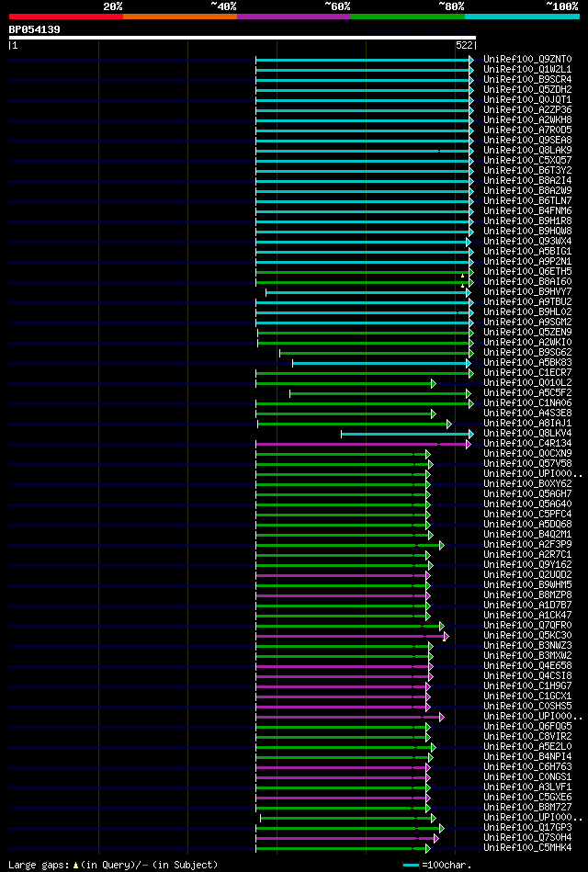Select the UniRef100_C5XQ57 label
This screenshot has width=588, height=872.
(527, 160)
